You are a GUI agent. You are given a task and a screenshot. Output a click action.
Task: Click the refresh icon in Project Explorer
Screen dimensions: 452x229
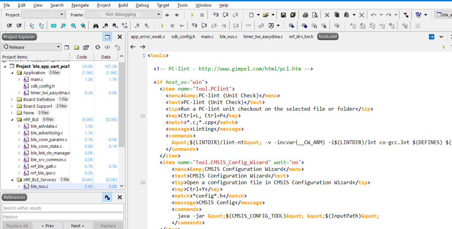click(x=97, y=47)
